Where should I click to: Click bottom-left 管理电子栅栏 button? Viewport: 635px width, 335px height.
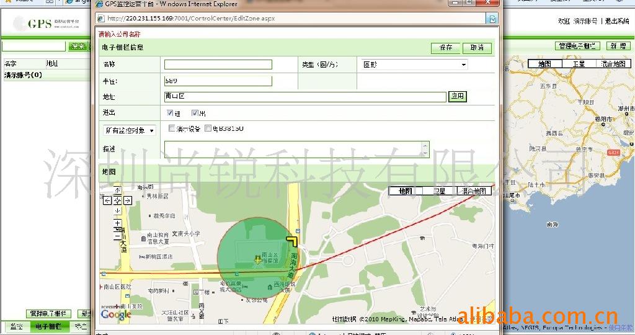48,313
